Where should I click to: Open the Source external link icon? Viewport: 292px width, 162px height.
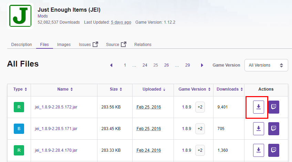pos(124,44)
